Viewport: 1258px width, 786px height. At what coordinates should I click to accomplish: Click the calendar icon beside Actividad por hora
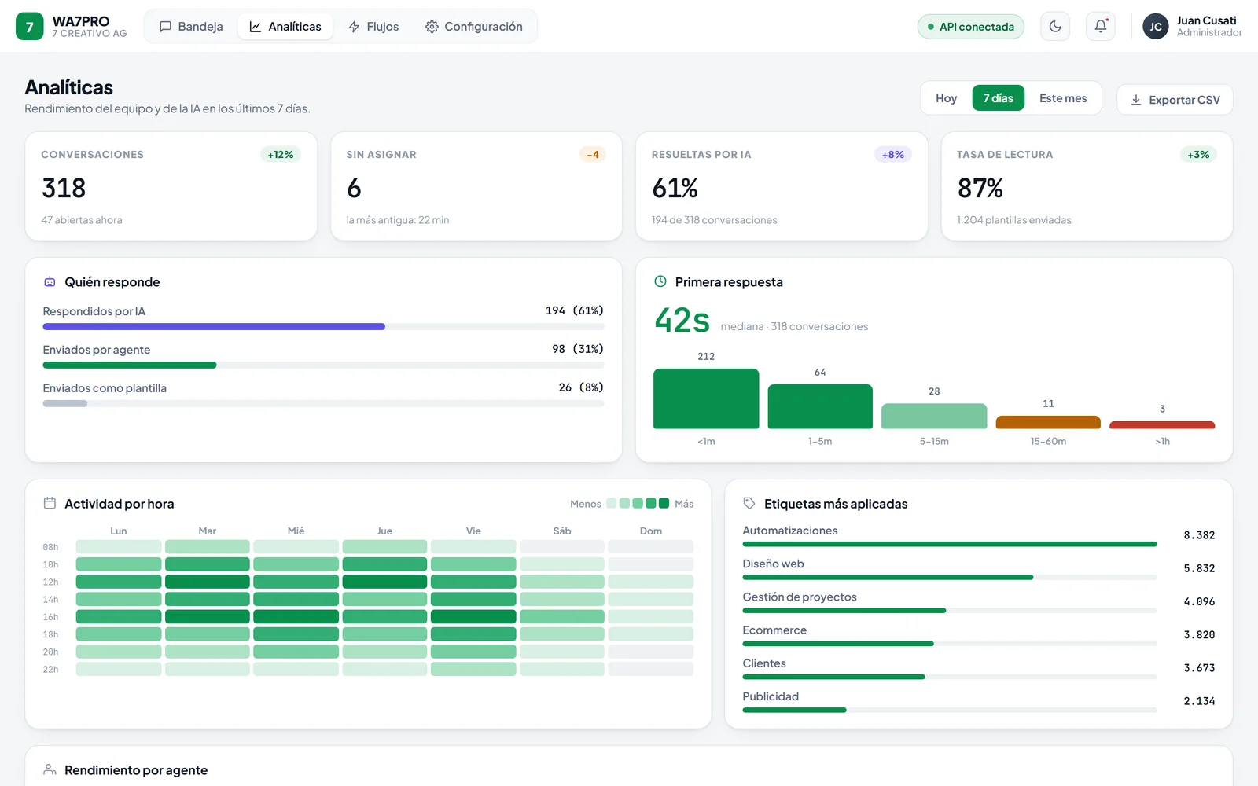[50, 503]
